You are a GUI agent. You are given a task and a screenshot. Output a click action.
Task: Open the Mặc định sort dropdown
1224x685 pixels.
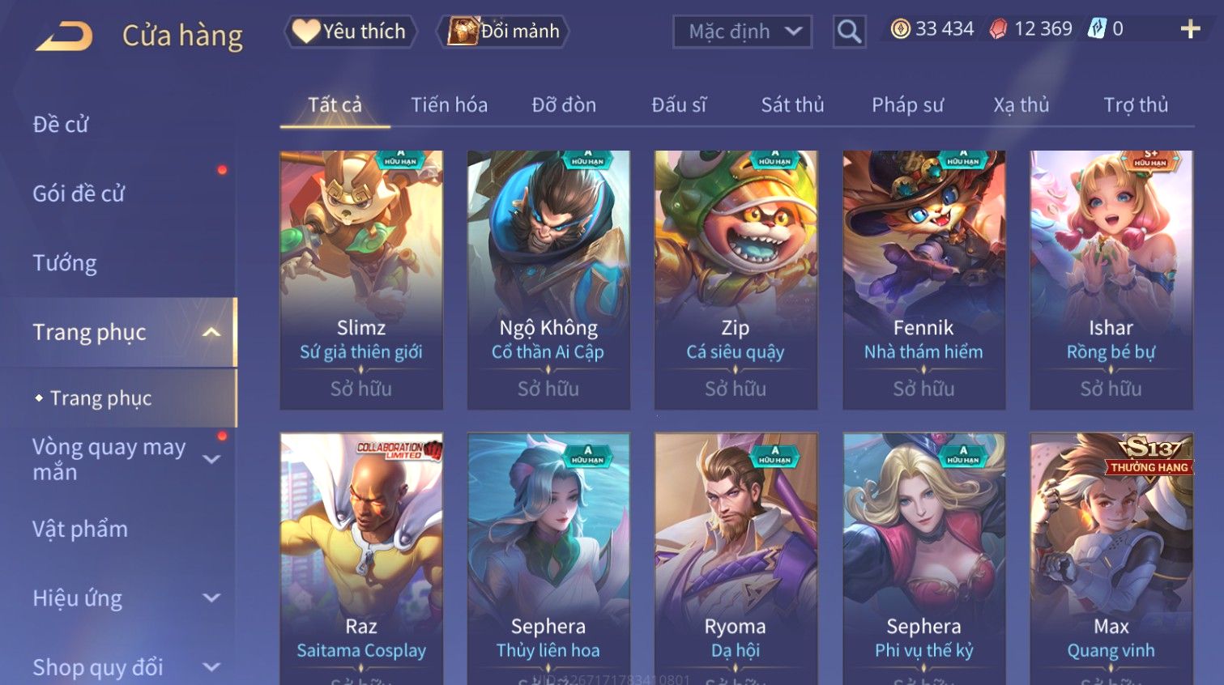point(742,32)
